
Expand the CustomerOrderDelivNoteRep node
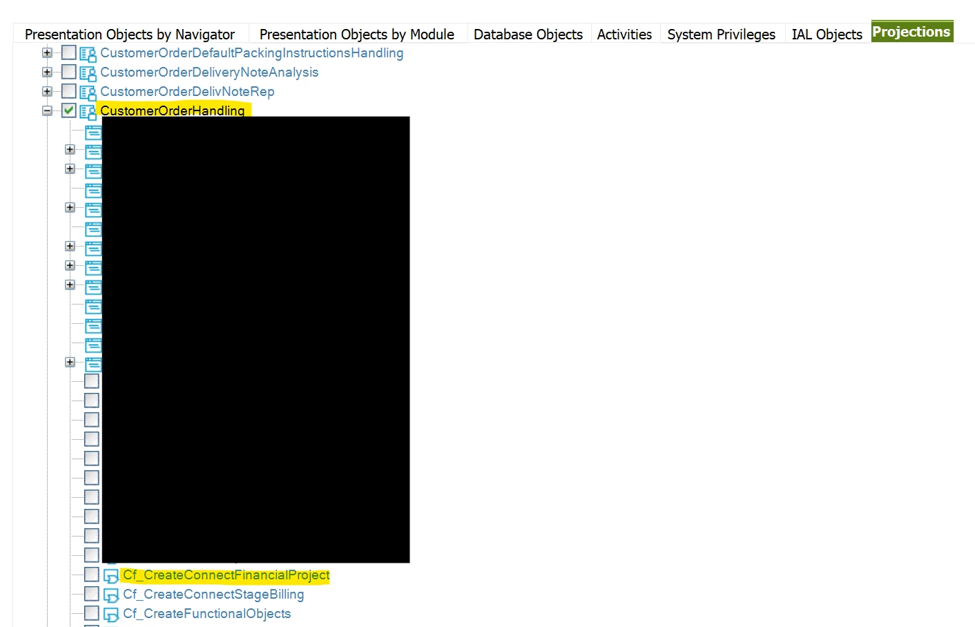[x=47, y=91]
